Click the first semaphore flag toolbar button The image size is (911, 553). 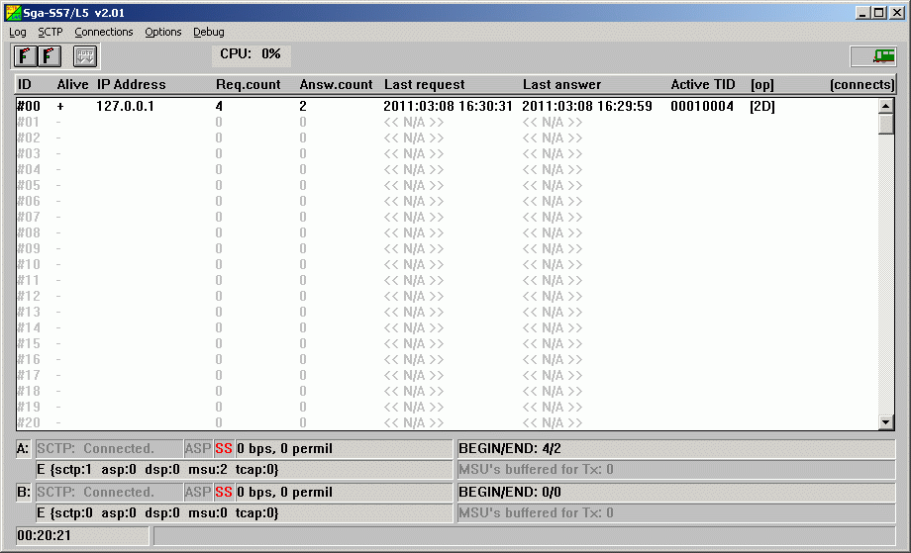(x=24, y=56)
